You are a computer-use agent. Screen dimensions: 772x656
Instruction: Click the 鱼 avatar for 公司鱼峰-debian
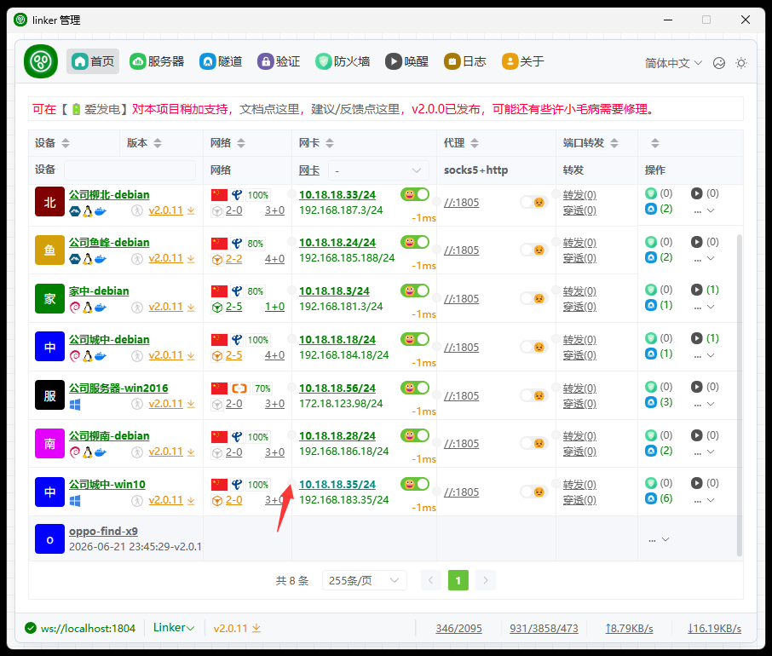coord(49,250)
